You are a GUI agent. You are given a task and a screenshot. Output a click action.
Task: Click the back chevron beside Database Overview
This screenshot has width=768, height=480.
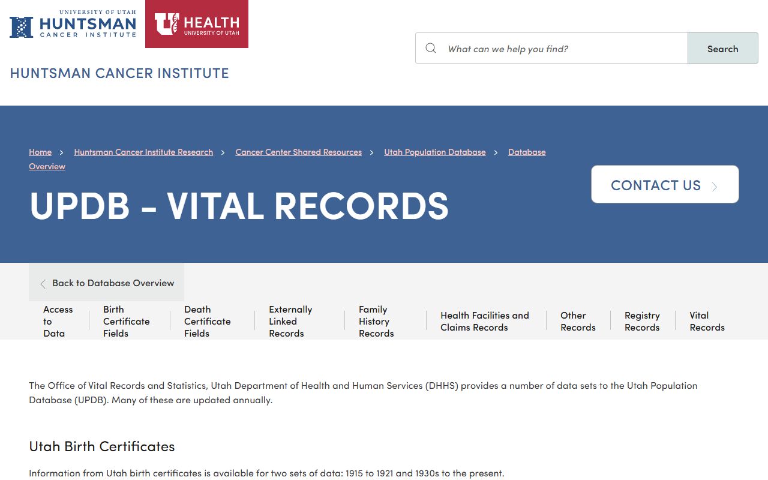(x=43, y=284)
